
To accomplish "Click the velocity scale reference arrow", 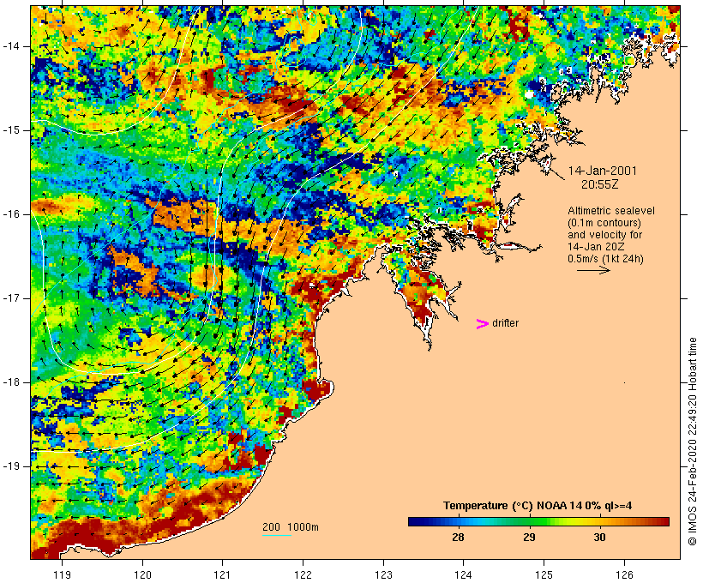I will [593, 270].
